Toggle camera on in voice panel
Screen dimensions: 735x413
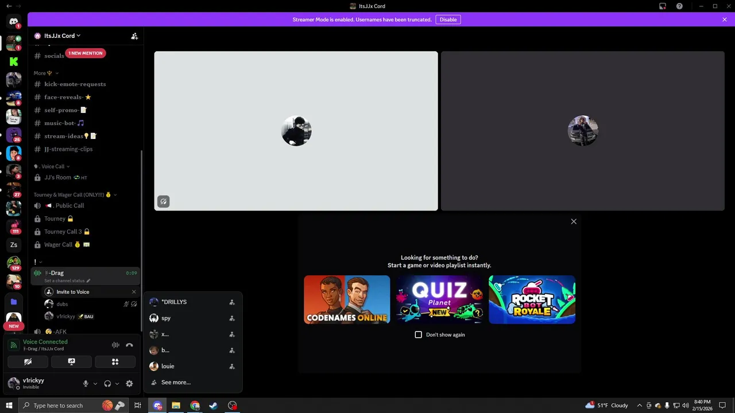point(28,362)
